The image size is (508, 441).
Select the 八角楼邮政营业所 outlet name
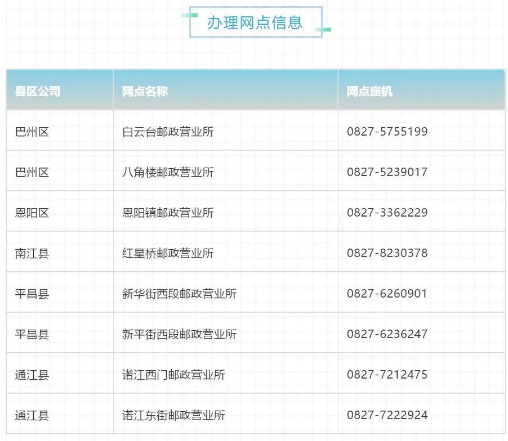168,172
